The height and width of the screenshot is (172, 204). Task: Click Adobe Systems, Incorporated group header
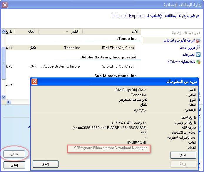pos(109,57)
